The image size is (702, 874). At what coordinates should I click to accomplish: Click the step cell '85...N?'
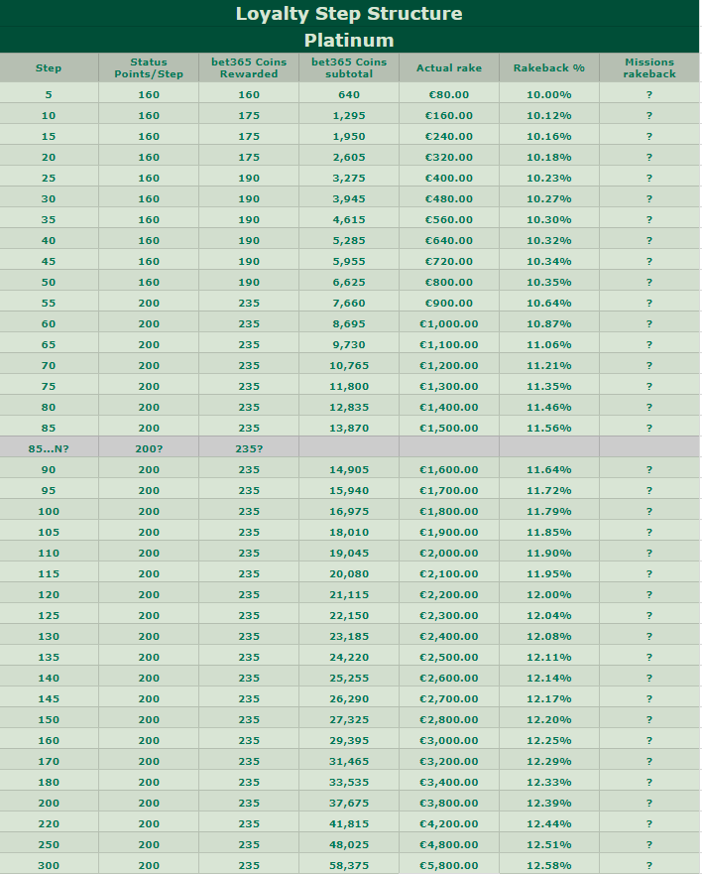[x=49, y=448]
